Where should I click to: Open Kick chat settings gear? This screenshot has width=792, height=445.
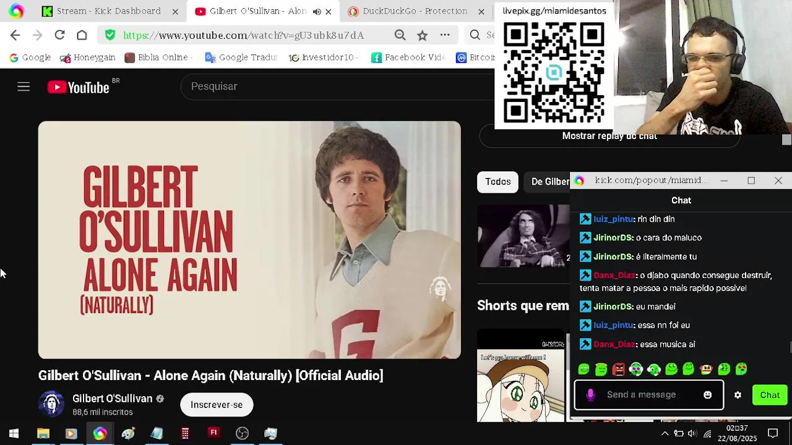[738, 395]
